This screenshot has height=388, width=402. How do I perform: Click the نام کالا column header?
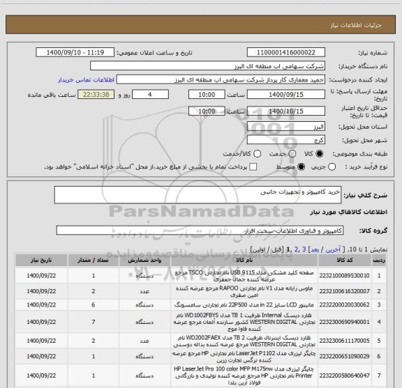(x=244, y=260)
